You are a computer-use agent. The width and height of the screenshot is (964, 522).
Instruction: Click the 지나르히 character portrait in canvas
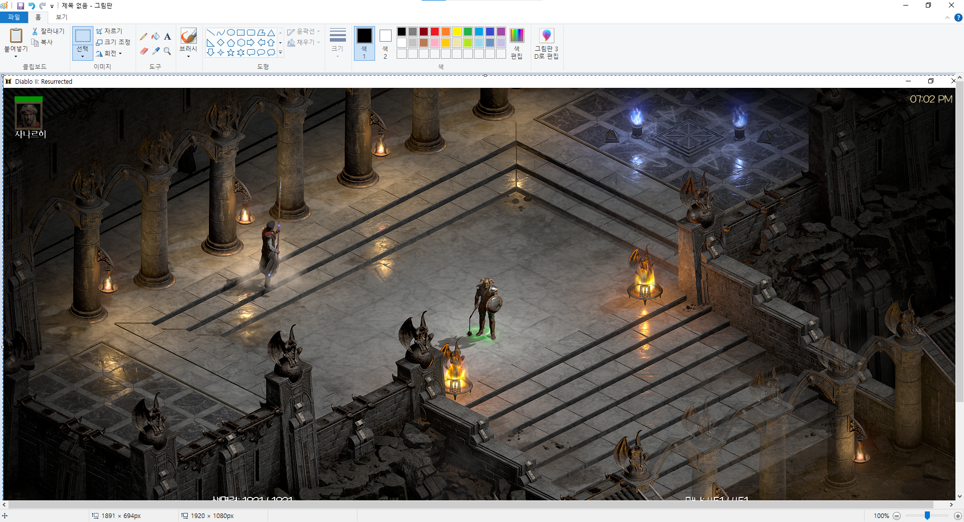click(x=29, y=115)
